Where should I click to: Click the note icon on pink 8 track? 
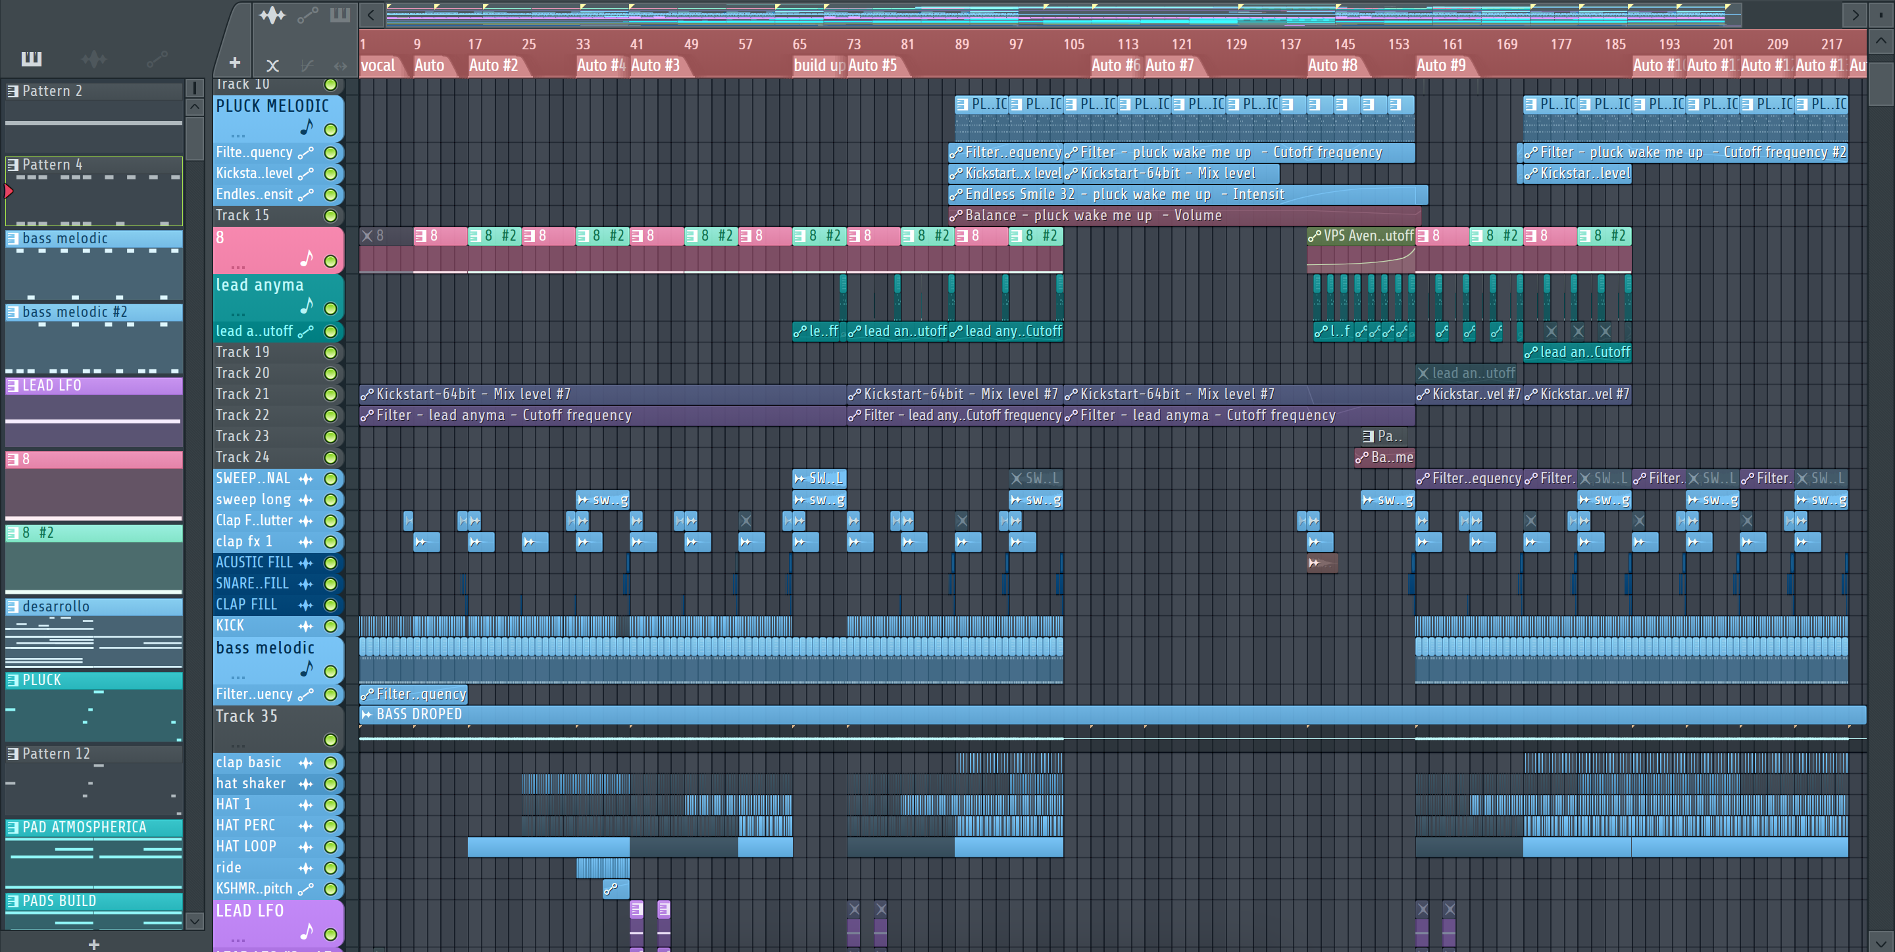point(307,259)
